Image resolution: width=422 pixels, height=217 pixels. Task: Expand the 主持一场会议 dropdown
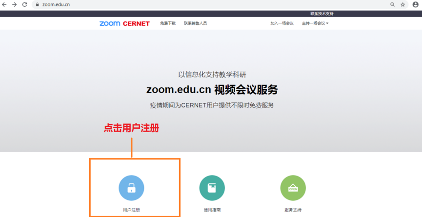315,23
